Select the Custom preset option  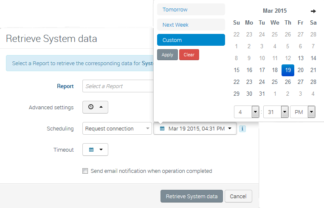pos(191,40)
